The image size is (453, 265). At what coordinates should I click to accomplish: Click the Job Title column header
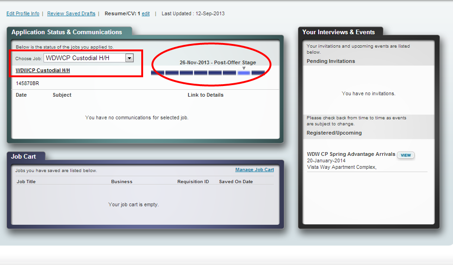[x=26, y=182]
